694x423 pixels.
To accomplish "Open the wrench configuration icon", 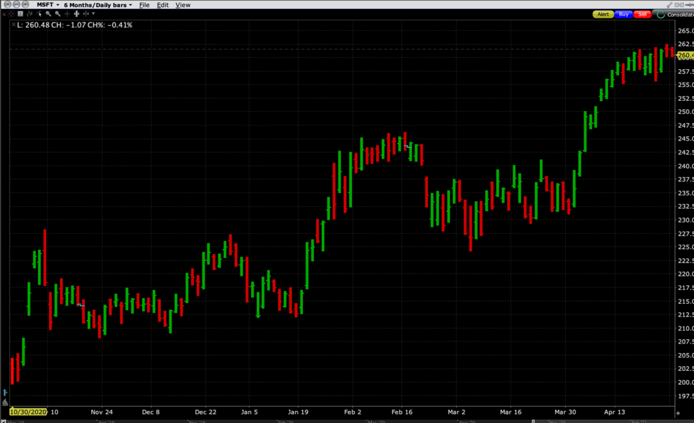I will point(21,14).
